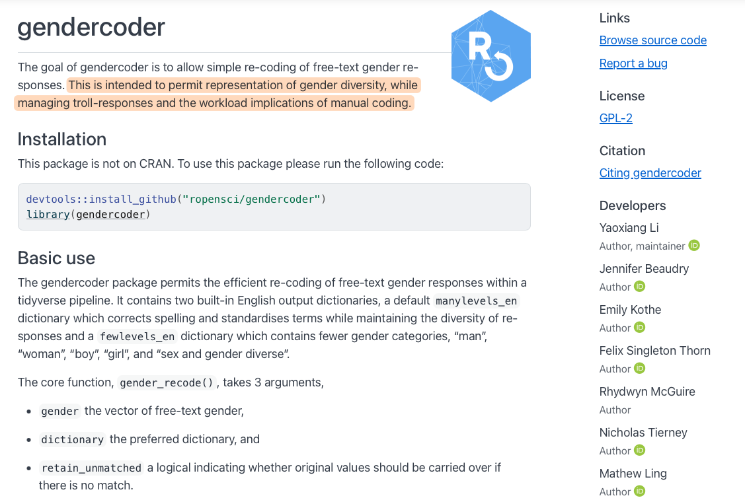Screen dimensions: 745x502
Task: Open Yaoxiang Li's ORCID icon
Action: [x=694, y=246]
